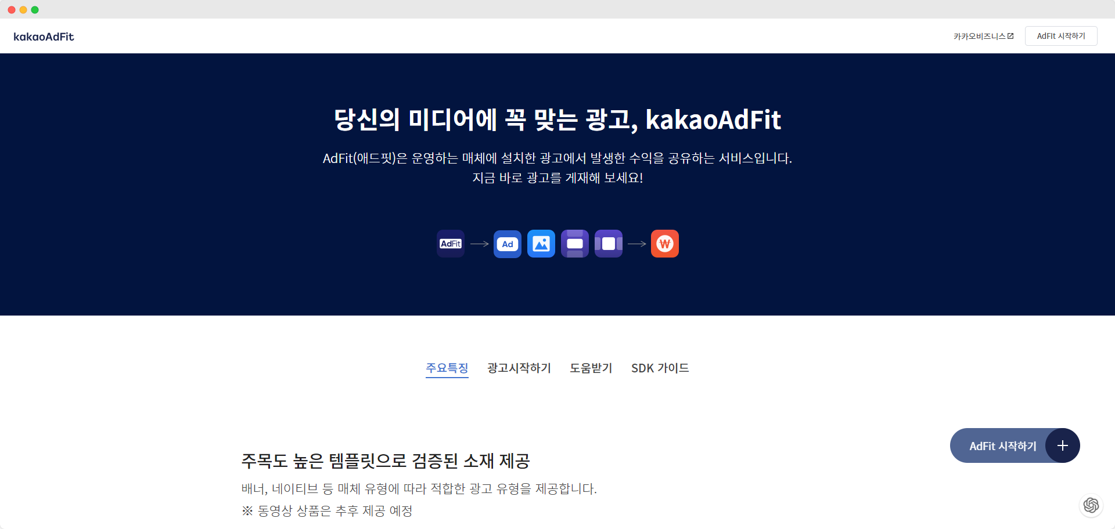This screenshot has height=529, width=1115.
Task: Maximize the window with the green button
Action: (x=35, y=10)
